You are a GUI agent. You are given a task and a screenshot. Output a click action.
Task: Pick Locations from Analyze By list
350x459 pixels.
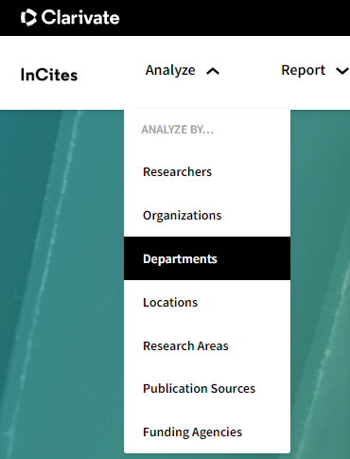click(207, 302)
